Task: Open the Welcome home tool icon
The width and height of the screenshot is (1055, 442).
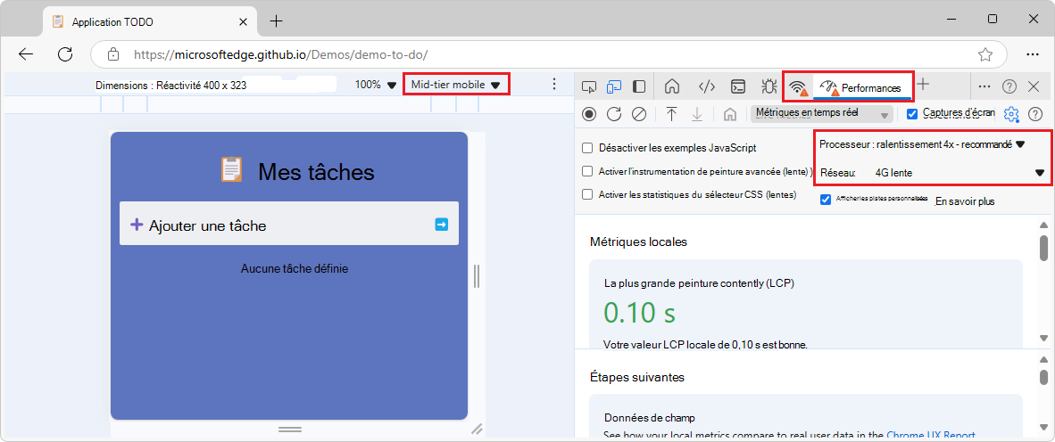Action: point(671,86)
